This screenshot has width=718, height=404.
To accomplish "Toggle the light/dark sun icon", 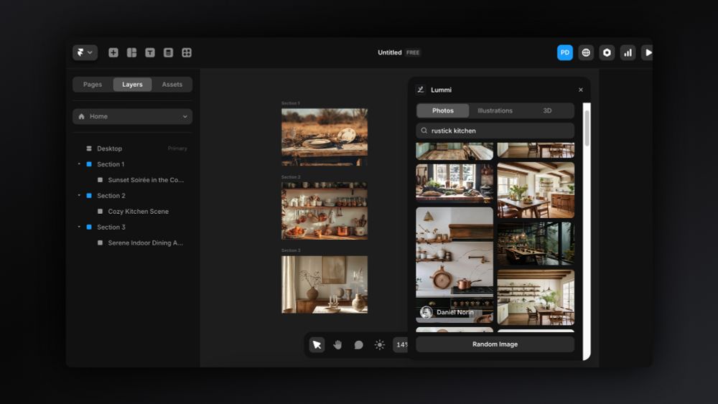I will (380, 344).
